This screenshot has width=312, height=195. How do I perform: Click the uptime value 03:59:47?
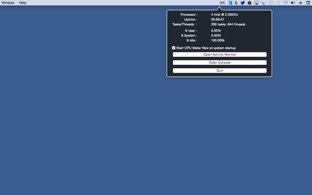(x=218, y=19)
